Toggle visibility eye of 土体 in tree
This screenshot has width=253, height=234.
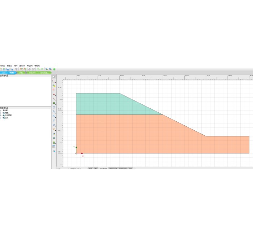tap(4, 118)
